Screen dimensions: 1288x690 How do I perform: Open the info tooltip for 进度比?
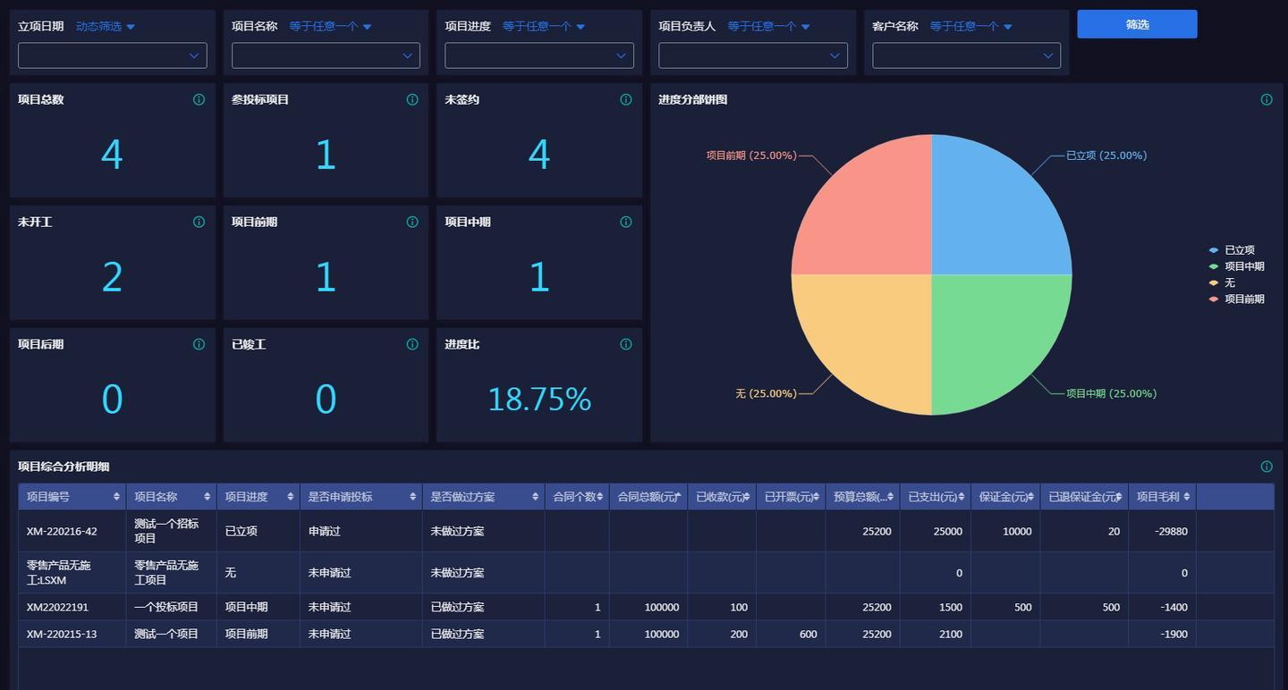click(x=625, y=343)
